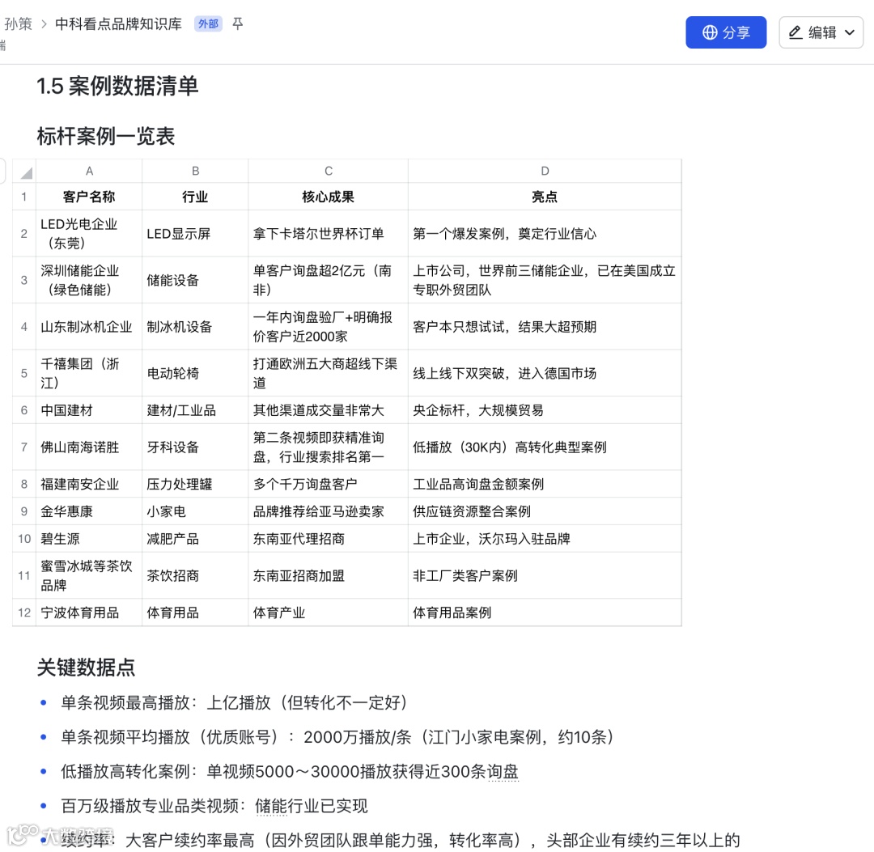
Task: Click the cell 小家电
Action: point(195,511)
